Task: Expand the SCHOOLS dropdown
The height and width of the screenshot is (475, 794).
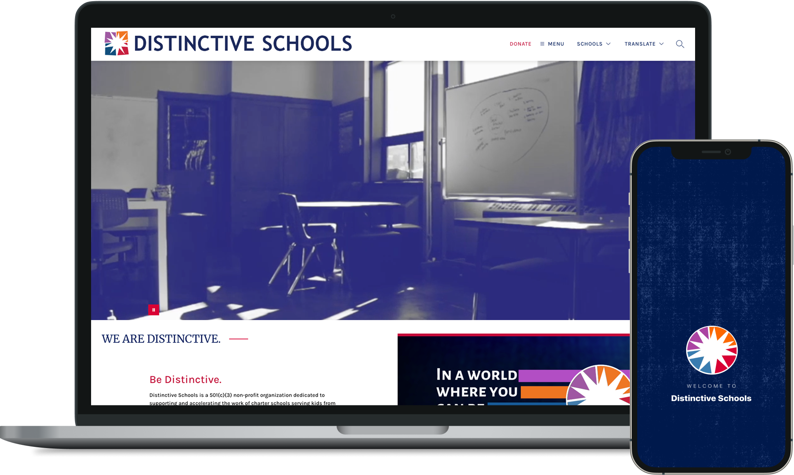Action: pos(593,44)
